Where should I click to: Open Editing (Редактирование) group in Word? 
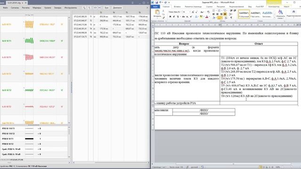pyautogui.click(x=293, y=14)
